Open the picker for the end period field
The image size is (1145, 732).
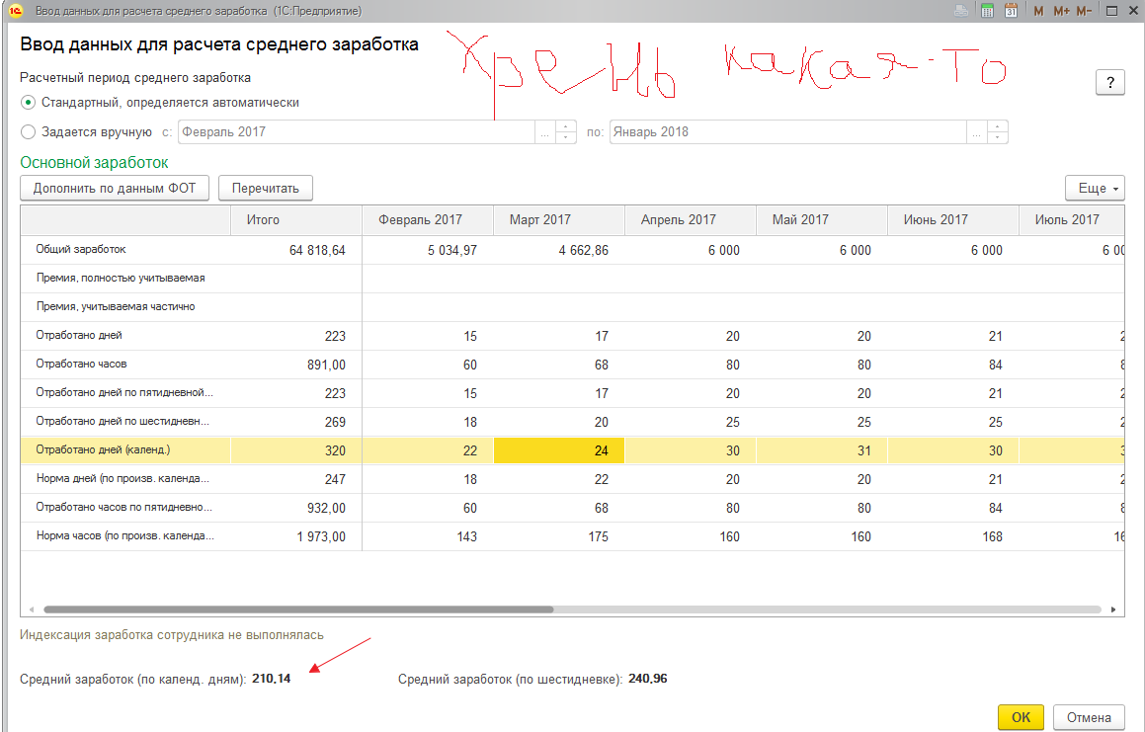pos(975,132)
